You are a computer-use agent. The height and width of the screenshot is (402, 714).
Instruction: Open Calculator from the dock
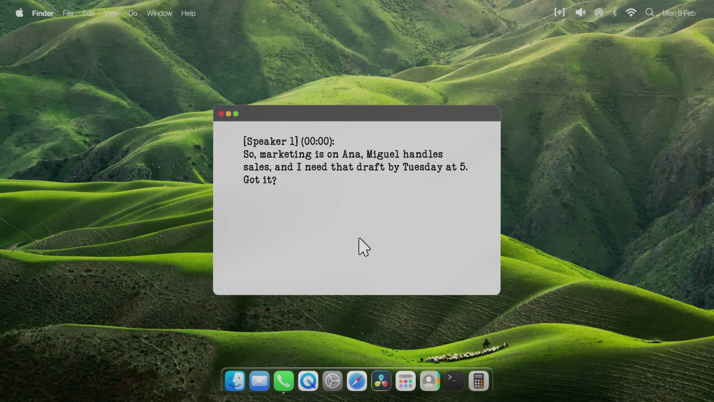479,381
